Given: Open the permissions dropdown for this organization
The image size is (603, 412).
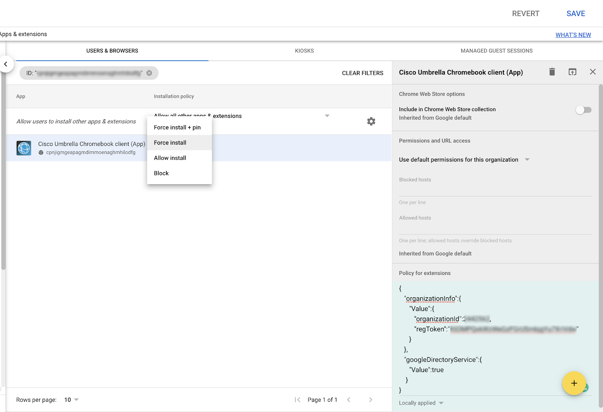Looking at the screenshot, I should (x=527, y=159).
